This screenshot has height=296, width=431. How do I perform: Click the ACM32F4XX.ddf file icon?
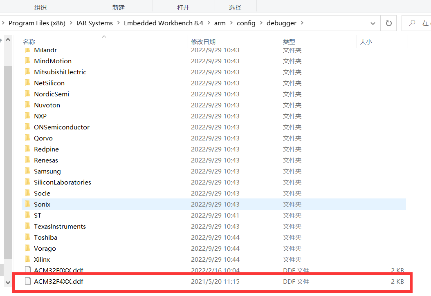(27, 281)
